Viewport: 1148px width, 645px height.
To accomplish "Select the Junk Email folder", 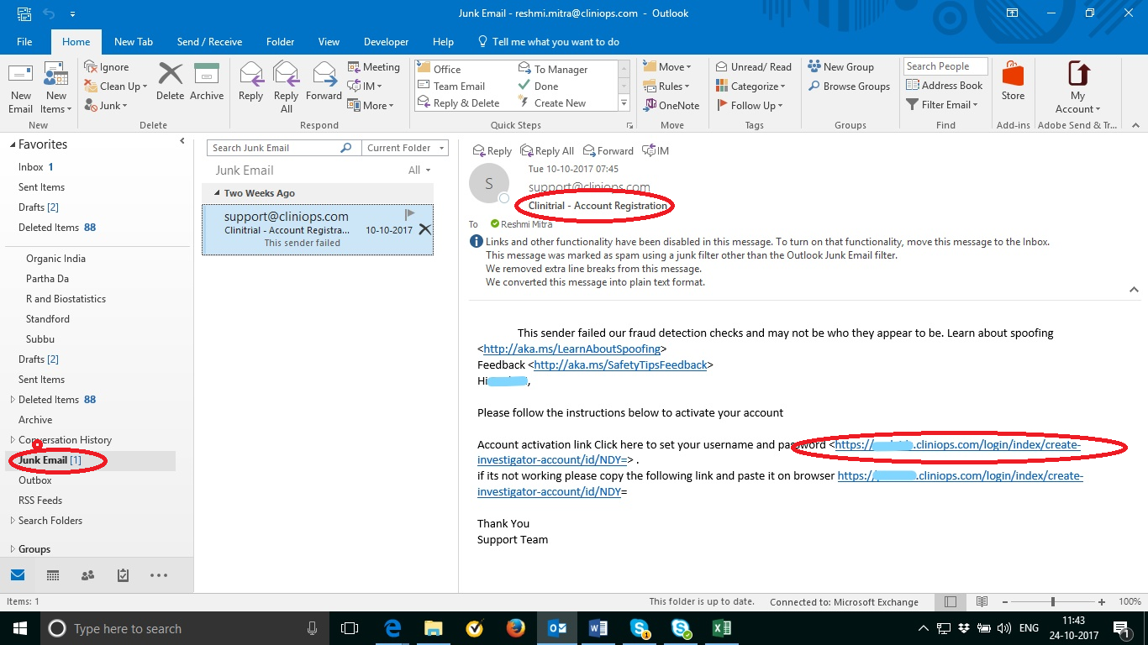I will [x=91, y=460].
